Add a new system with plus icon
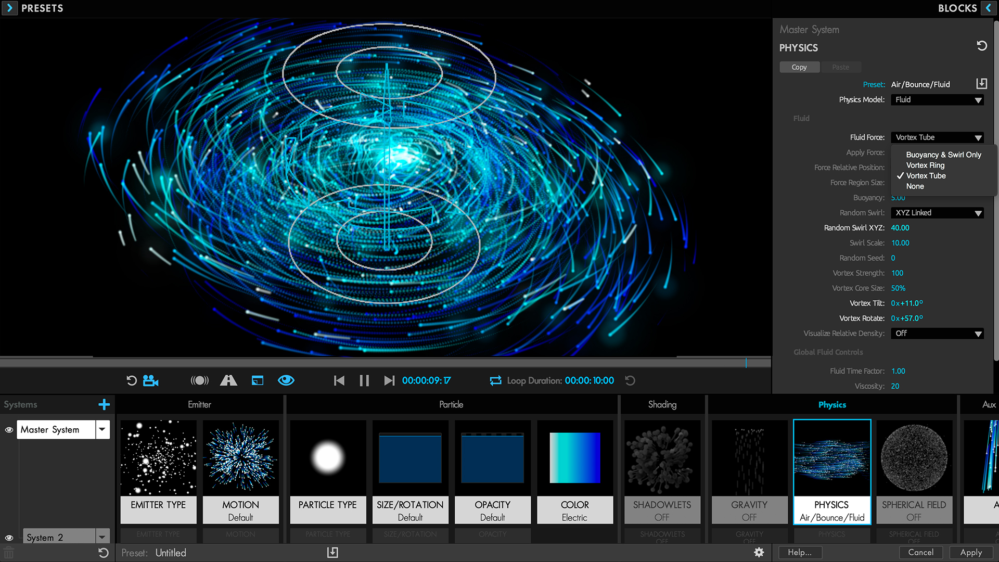This screenshot has height=562, width=999. 104,404
